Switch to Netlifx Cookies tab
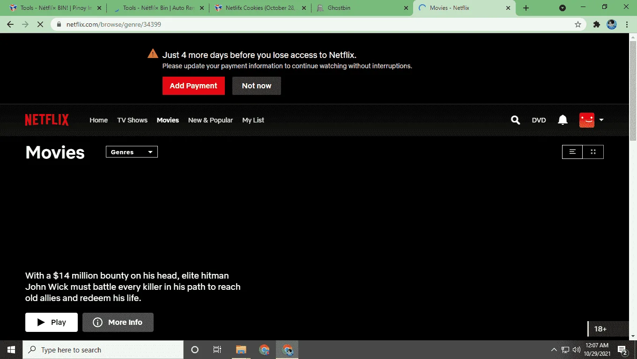Viewport: 637px width, 359px height. [x=259, y=8]
